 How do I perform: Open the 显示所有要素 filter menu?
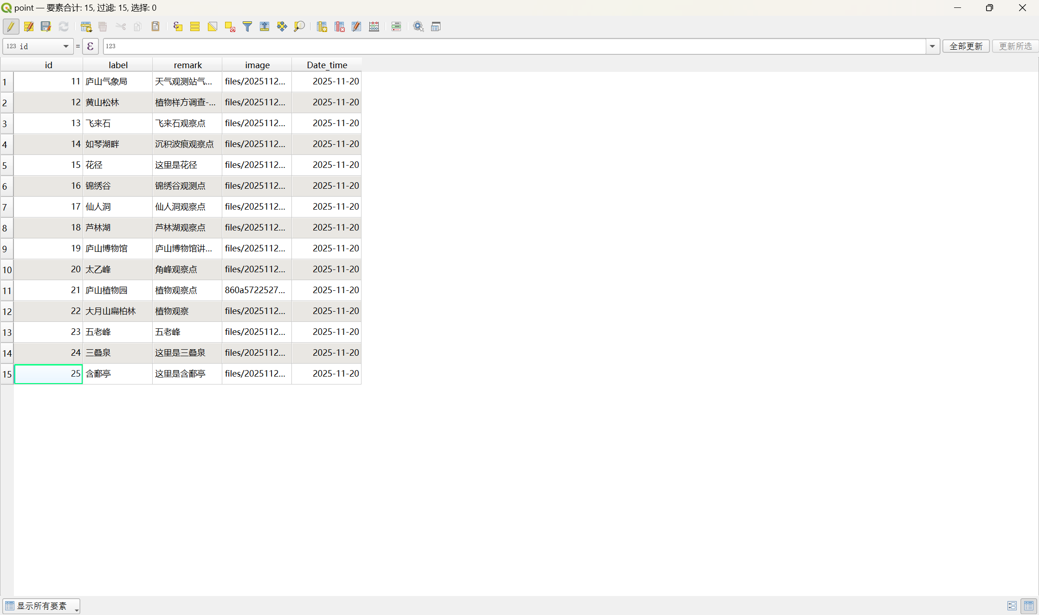coord(42,606)
